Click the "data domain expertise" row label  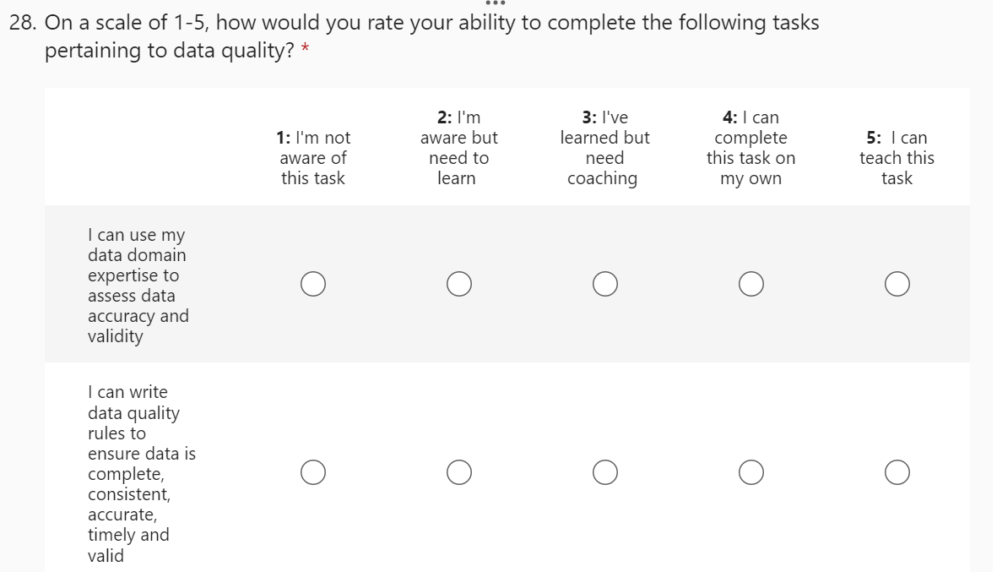[x=138, y=286]
